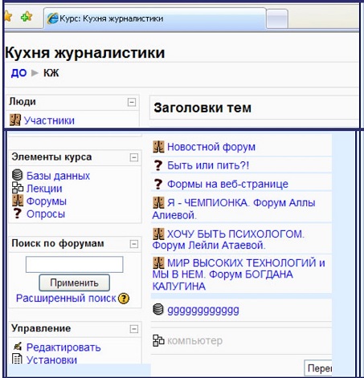Click the Add to Favorites icon
Image resolution: width=364 pixels, height=378 pixels.
(x=27, y=17)
